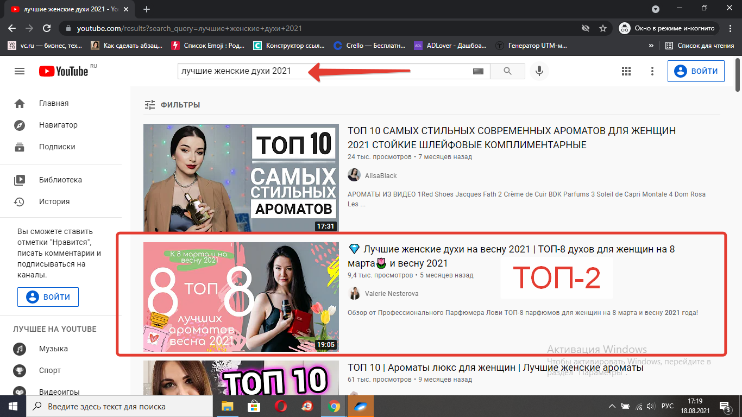
Task: Open YouTube settings three-dot menu
Action: (652, 71)
